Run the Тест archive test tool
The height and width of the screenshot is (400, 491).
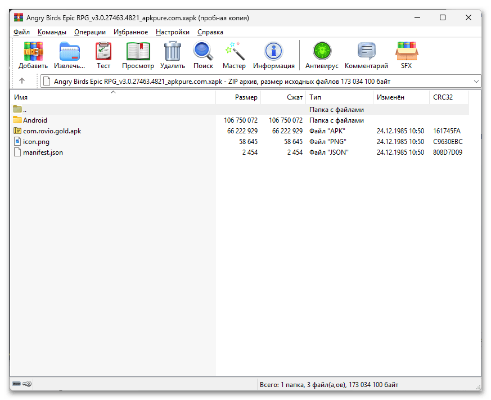(x=103, y=51)
